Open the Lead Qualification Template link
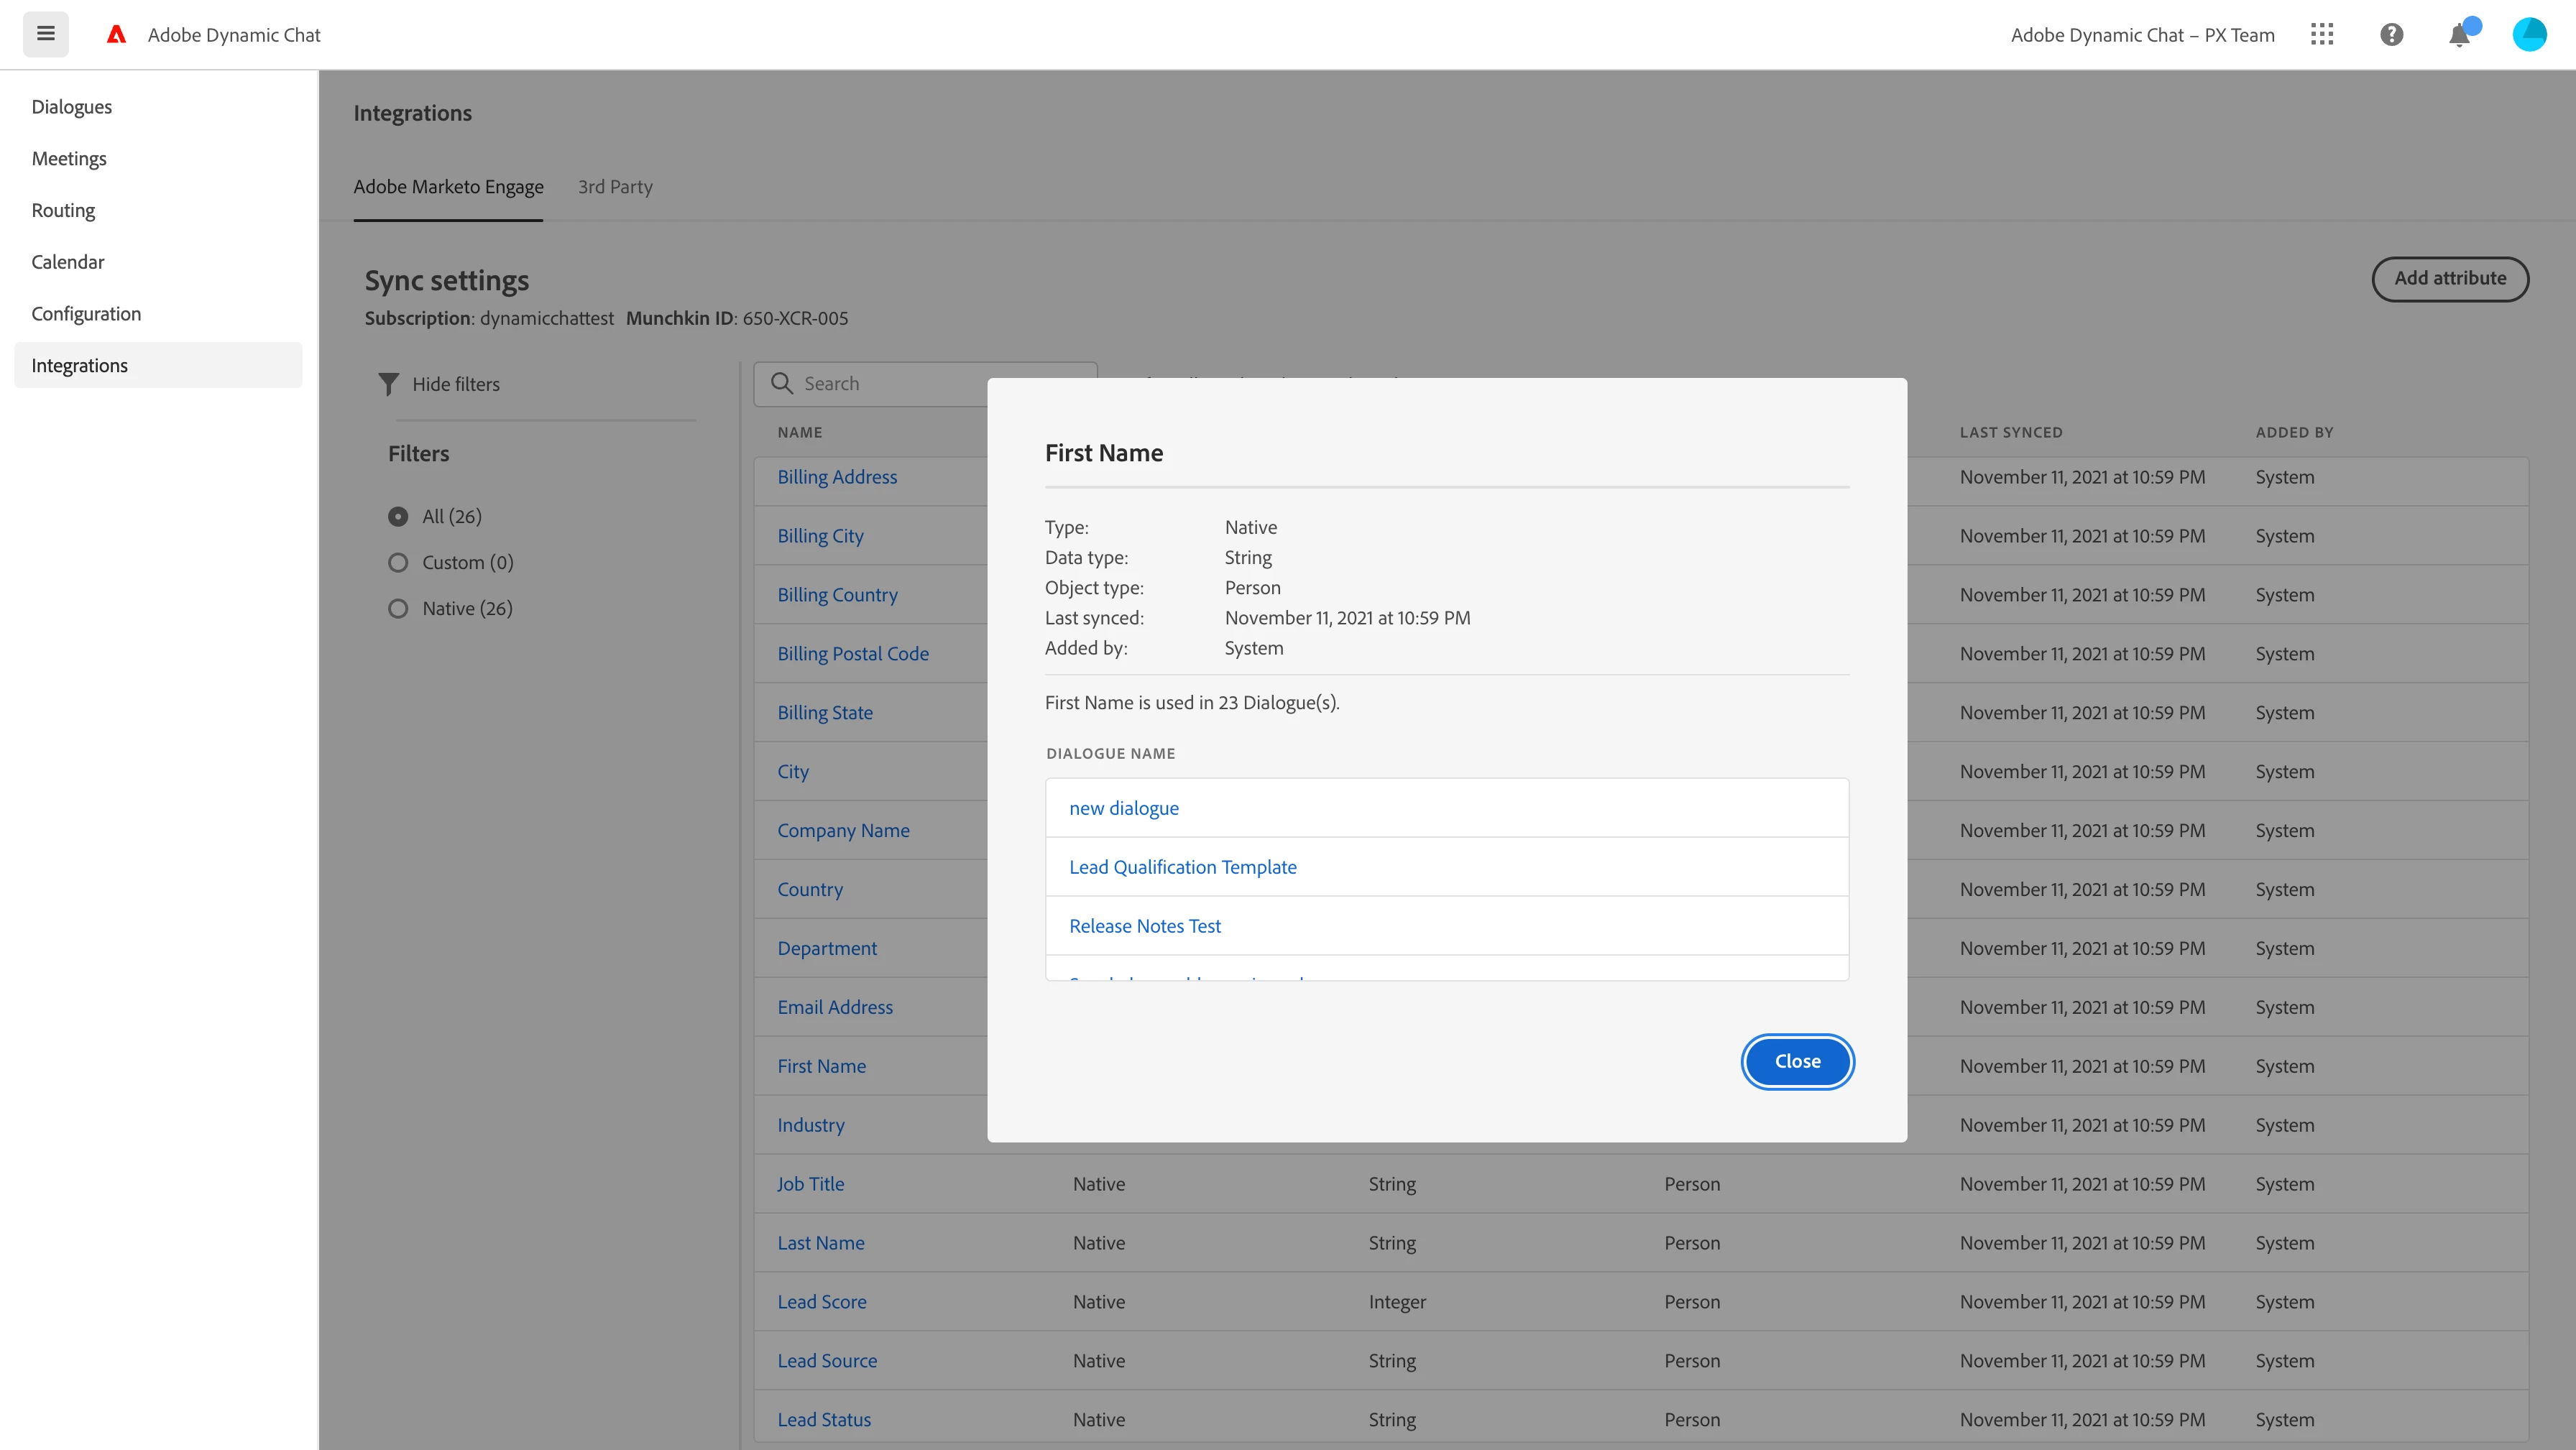 1183,867
